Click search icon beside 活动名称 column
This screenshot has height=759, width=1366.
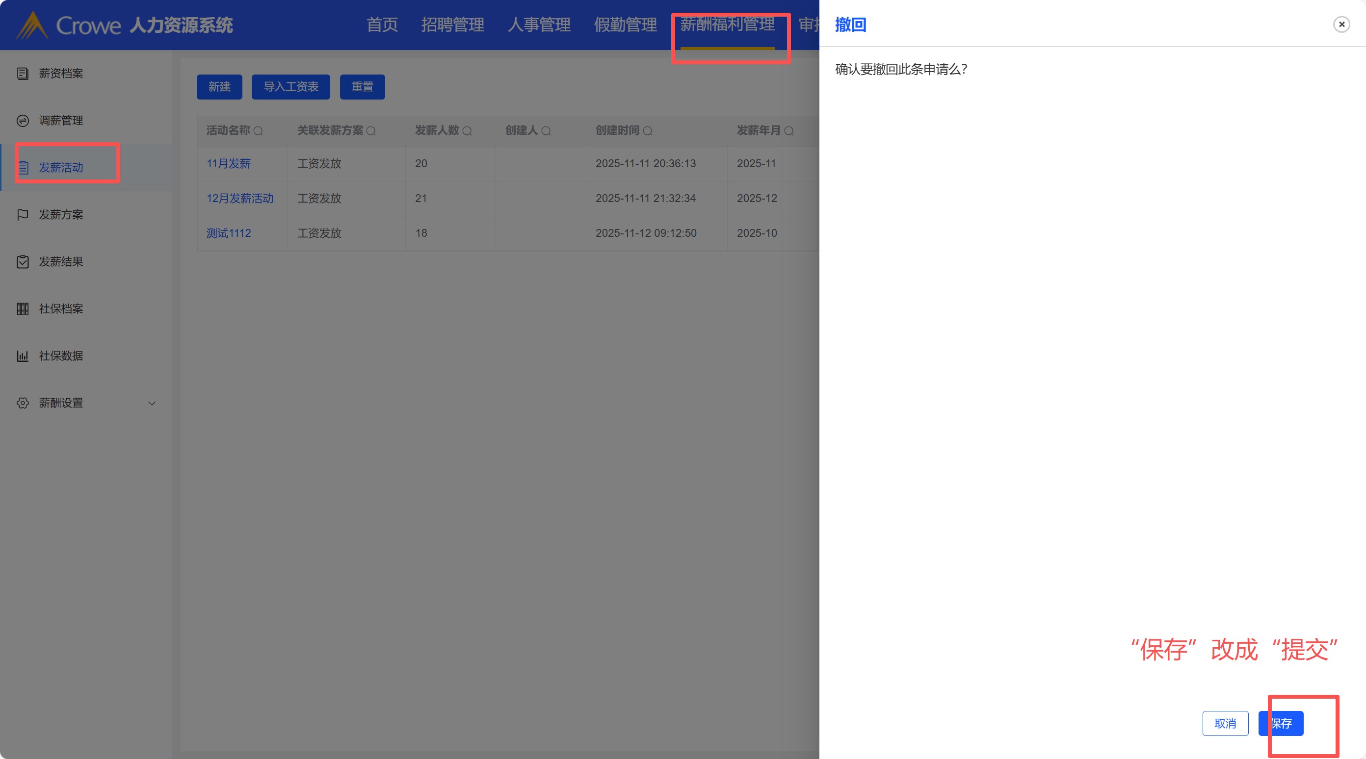click(x=258, y=131)
